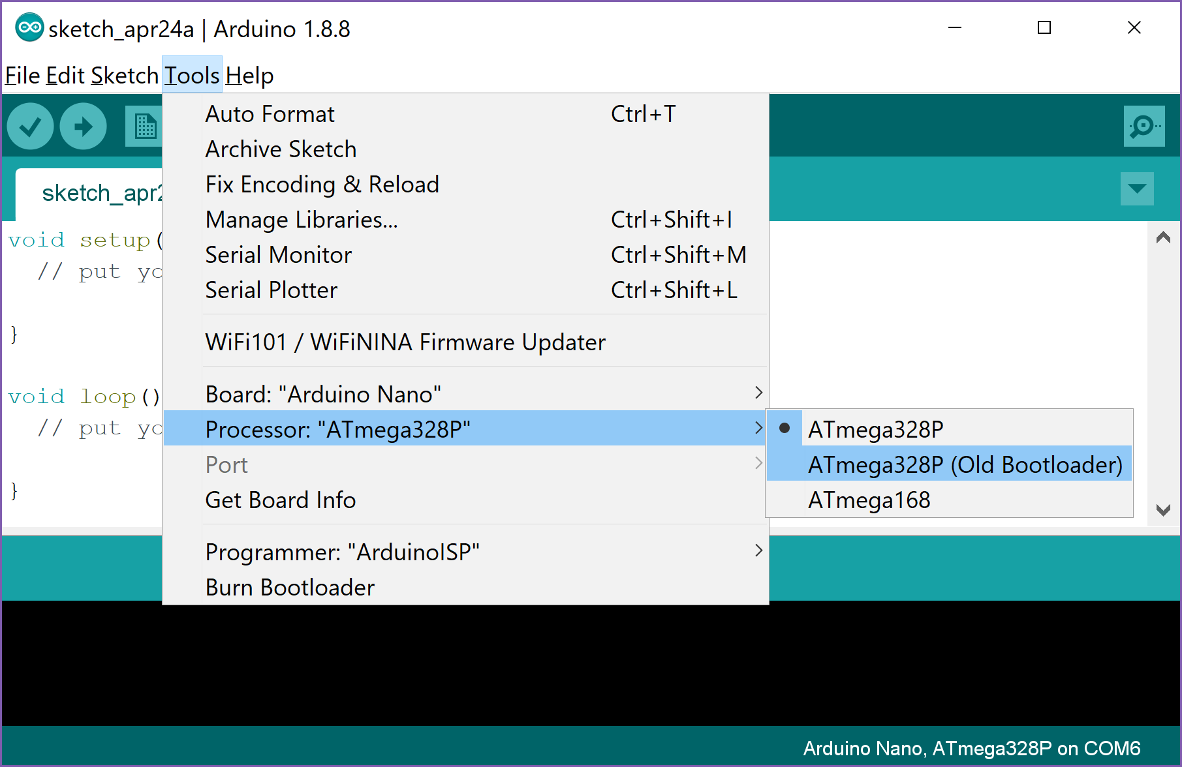Select the ATmega168 processor option
1182x767 pixels.
tap(950, 500)
